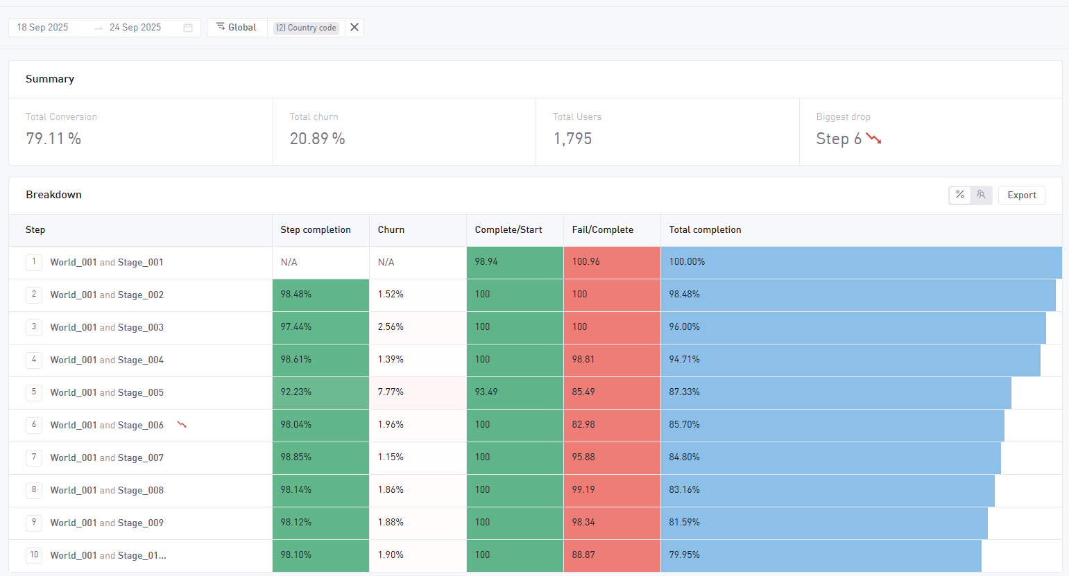Click step number 1 badge

tap(34, 262)
